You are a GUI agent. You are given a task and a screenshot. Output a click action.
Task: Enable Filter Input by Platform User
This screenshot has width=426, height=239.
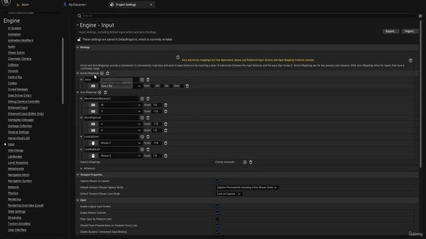point(218,219)
